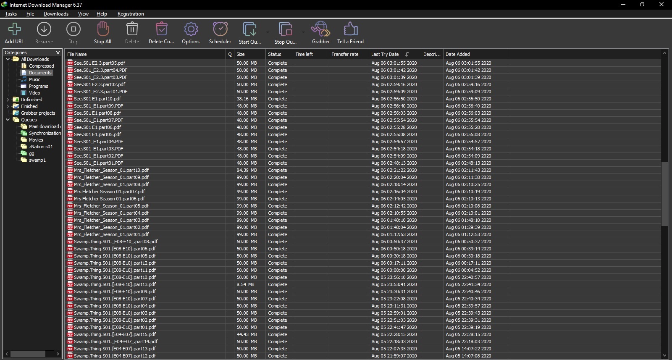
Task: Select the Documents category
Action: (40, 73)
